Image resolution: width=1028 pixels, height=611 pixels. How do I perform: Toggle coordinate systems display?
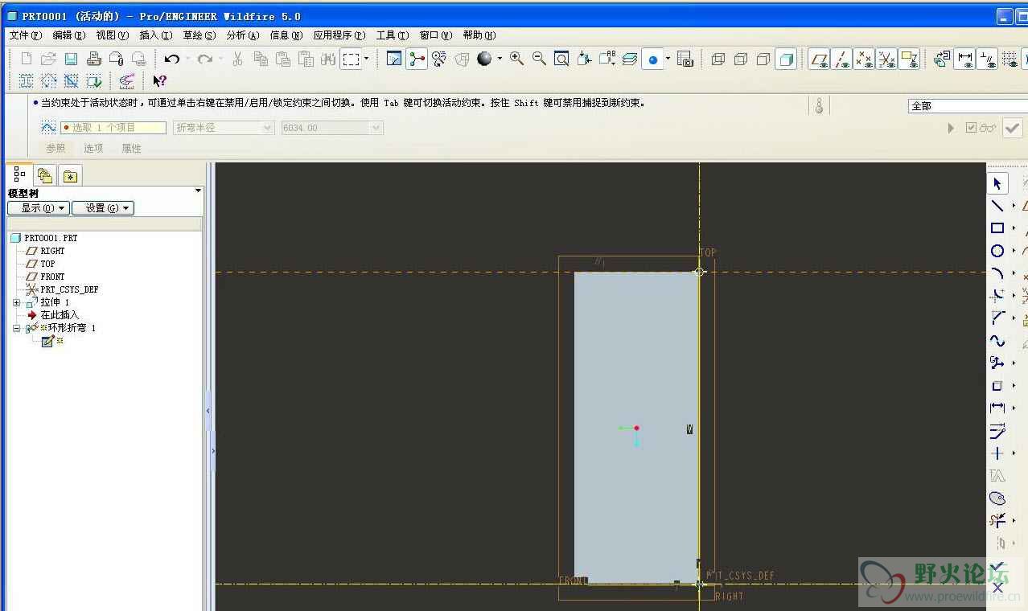tap(886, 59)
